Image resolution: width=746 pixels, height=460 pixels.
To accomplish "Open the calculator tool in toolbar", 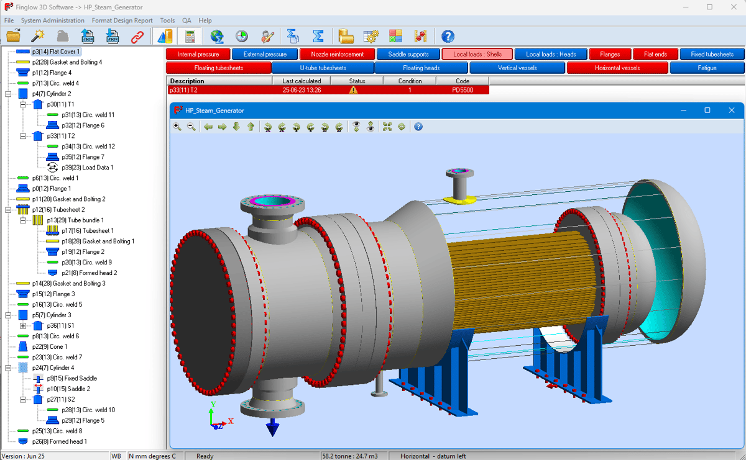I will (190, 37).
